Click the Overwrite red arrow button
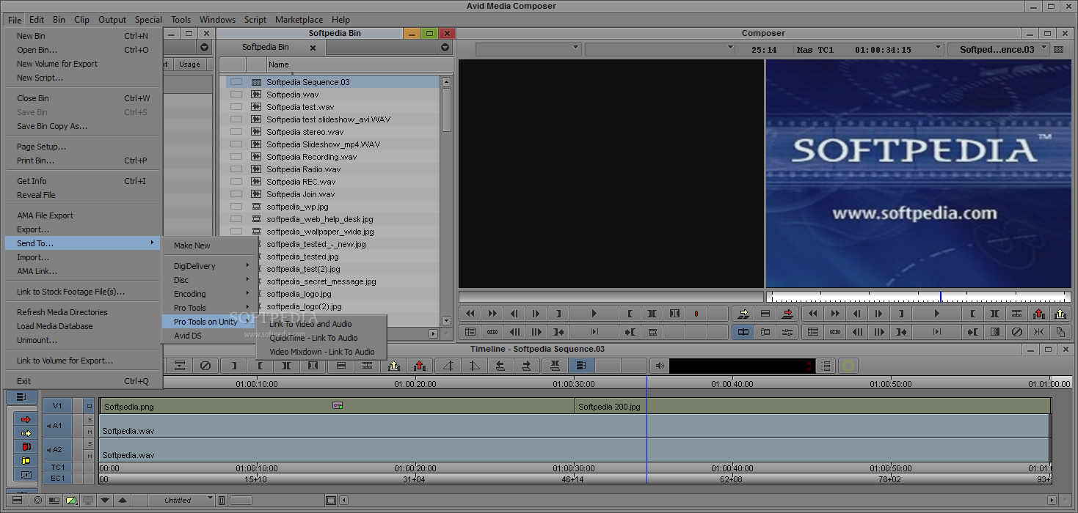Image resolution: width=1078 pixels, height=513 pixels. [787, 314]
